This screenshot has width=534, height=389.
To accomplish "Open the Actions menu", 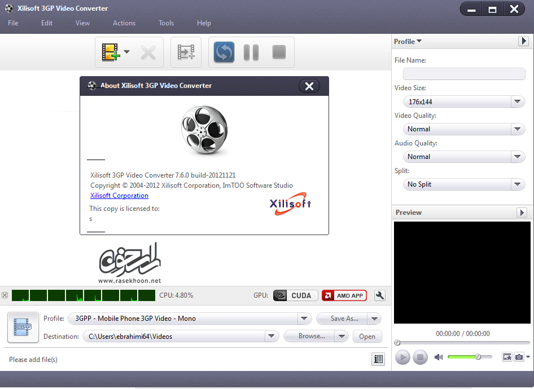I will click(124, 23).
